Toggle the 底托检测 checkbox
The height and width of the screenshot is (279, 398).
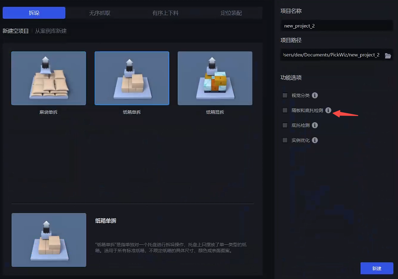click(x=285, y=125)
